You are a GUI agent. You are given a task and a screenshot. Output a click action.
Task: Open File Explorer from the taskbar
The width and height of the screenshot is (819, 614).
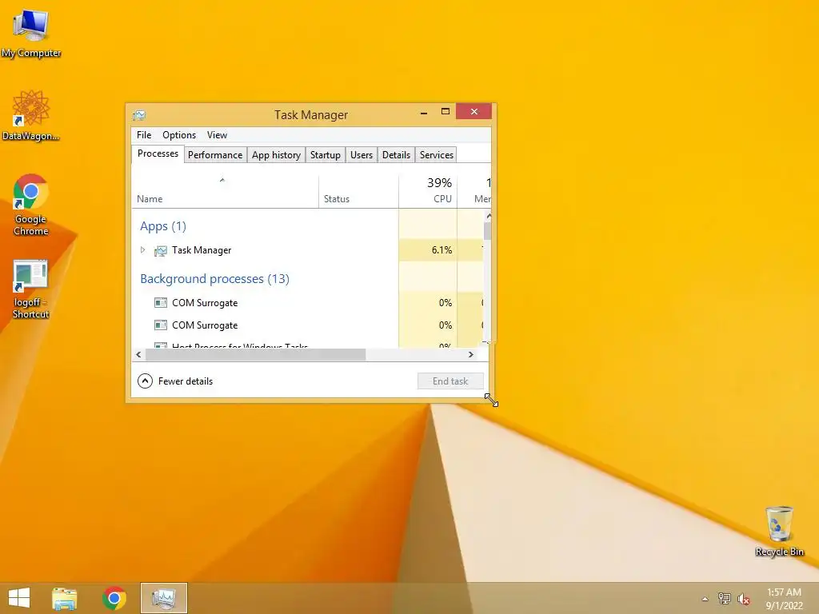[x=64, y=598]
